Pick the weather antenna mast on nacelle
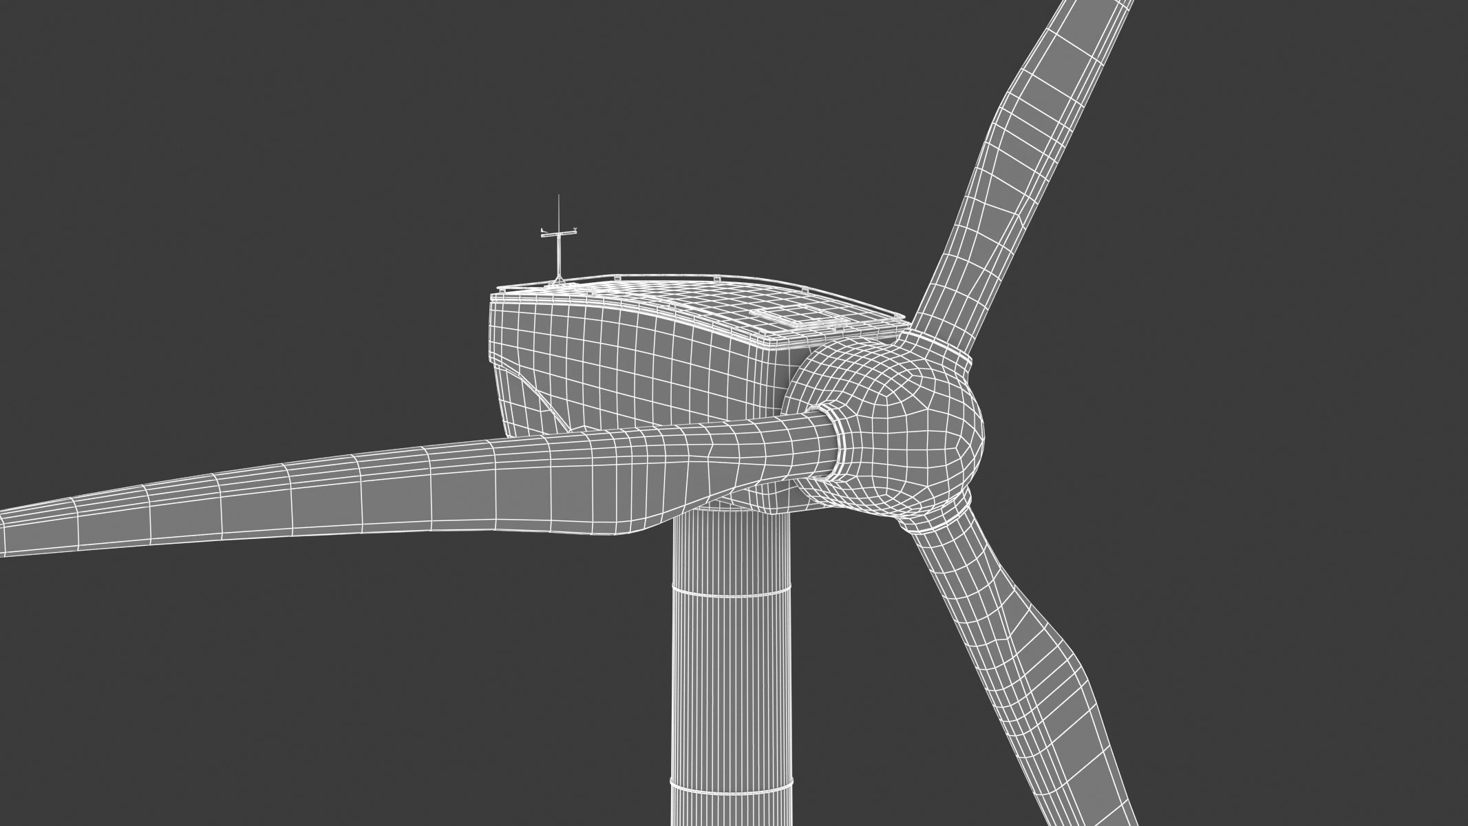Image resolution: width=1468 pixels, height=826 pixels. (559, 239)
